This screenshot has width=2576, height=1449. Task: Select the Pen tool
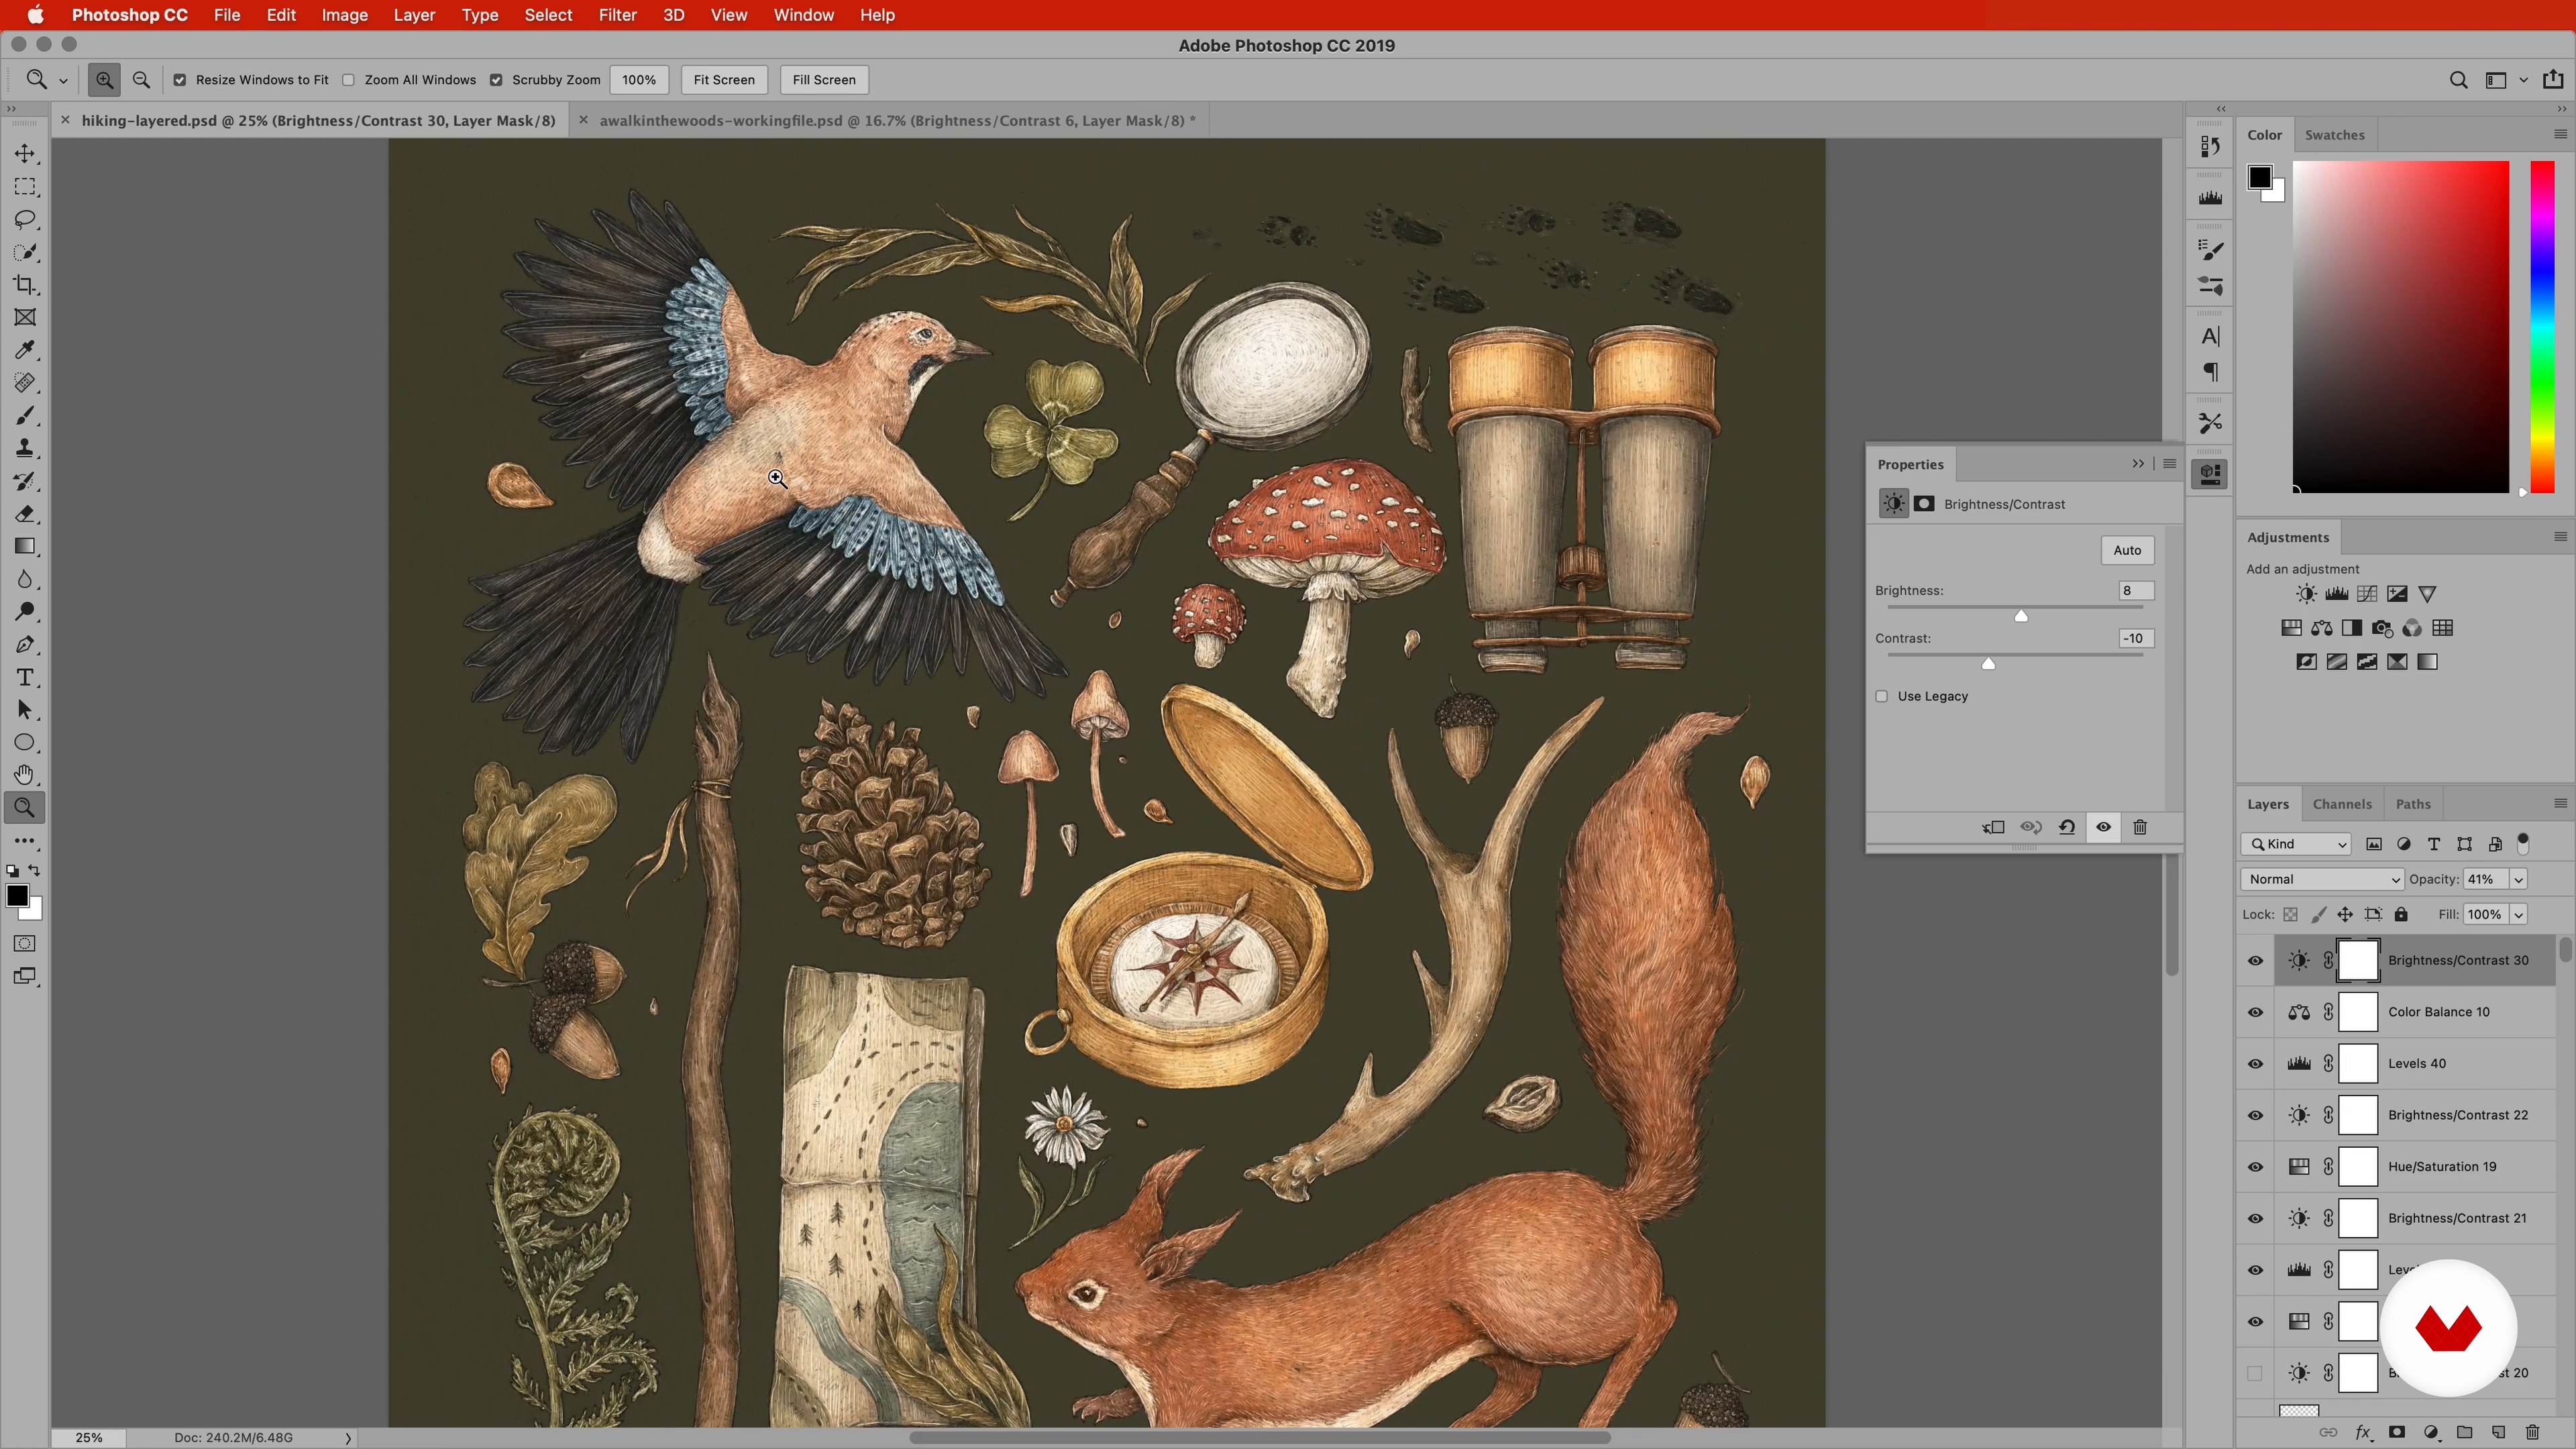pos(25,644)
